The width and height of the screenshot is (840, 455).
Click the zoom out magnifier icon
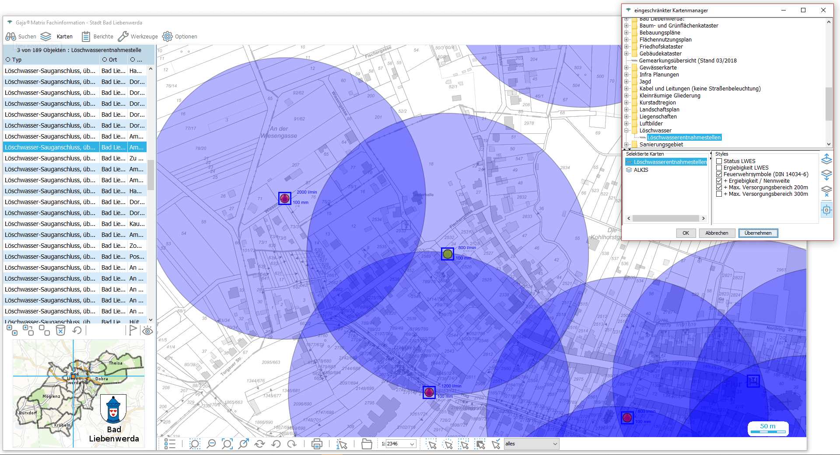211,444
